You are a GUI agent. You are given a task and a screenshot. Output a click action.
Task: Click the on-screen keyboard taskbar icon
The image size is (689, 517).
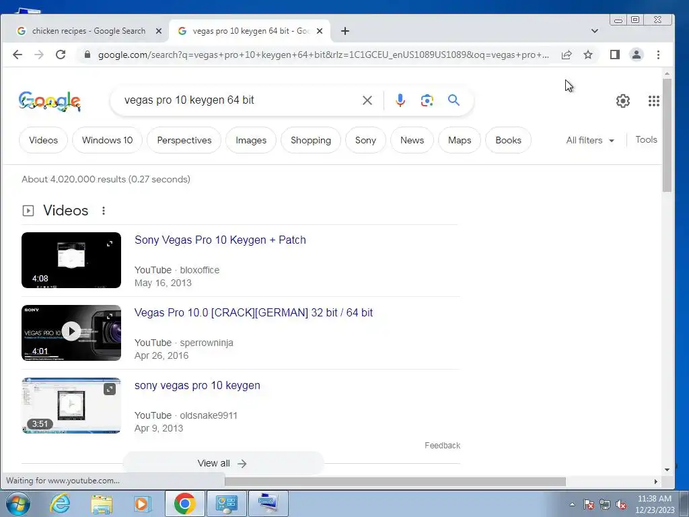pyautogui.click(x=268, y=504)
